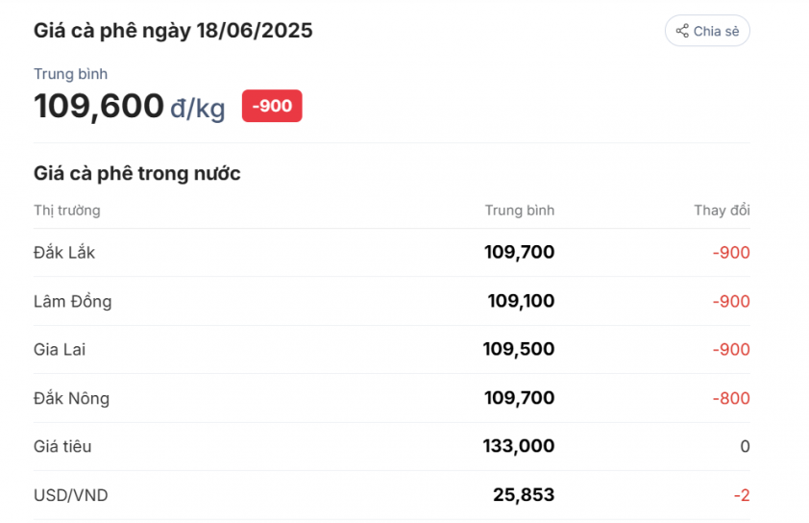
Task: Select the Gia Lai market row
Action: pyautogui.click(x=392, y=350)
